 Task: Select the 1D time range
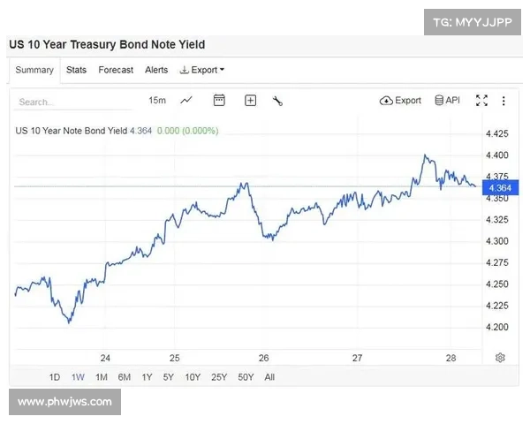[x=55, y=377]
